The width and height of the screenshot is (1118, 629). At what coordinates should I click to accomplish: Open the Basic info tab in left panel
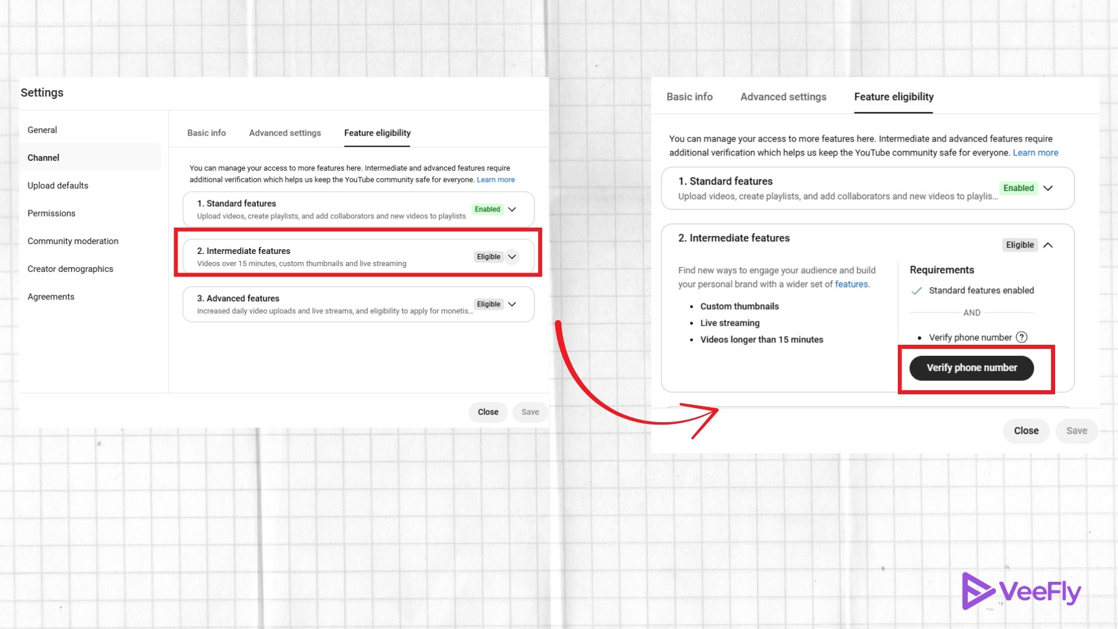click(206, 133)
